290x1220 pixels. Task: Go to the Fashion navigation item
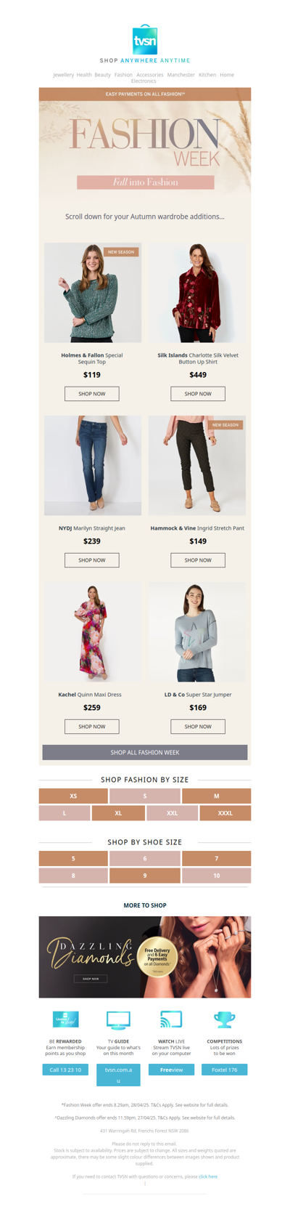pos(123,75)
